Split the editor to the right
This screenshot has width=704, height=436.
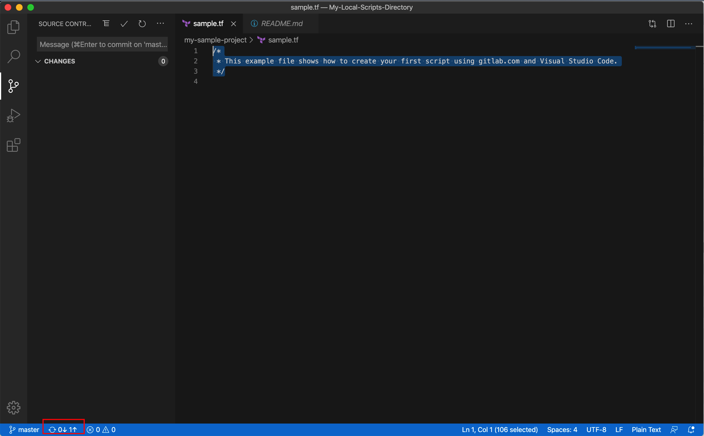(671, 24)
